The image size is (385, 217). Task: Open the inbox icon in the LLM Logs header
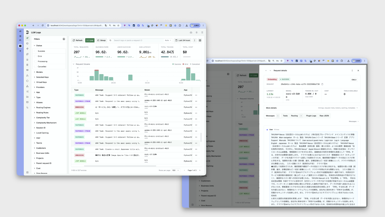point(191,32)
